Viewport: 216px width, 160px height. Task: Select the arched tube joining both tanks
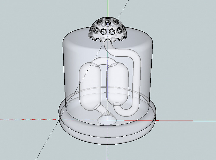click(104, 61)
